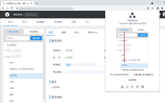Click the 请求参数 section heading
Viewport: 165px width, 103px height.
56,97
